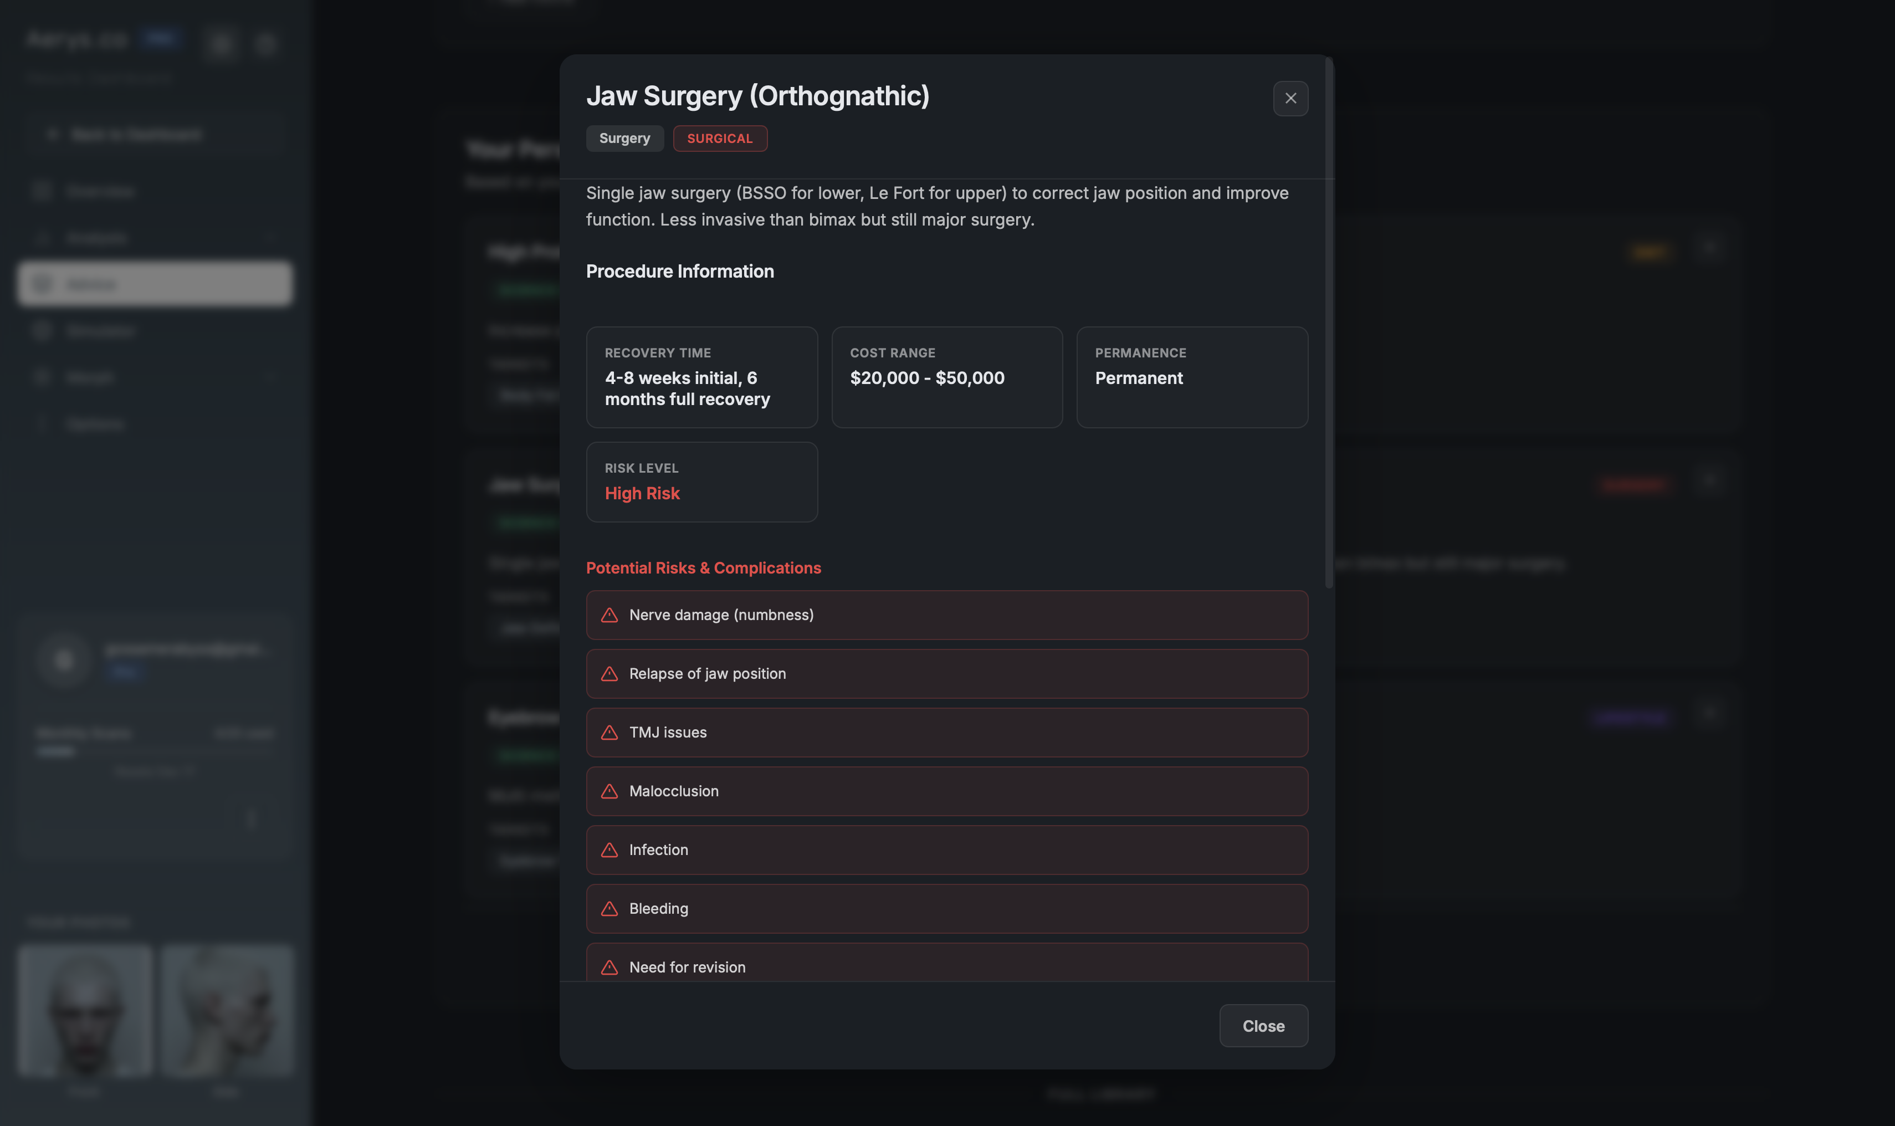Viewport: 1895px width, 1126px height.
Task: Click the warning icon next to Malocclusion
Action: (x=609, y=791)
